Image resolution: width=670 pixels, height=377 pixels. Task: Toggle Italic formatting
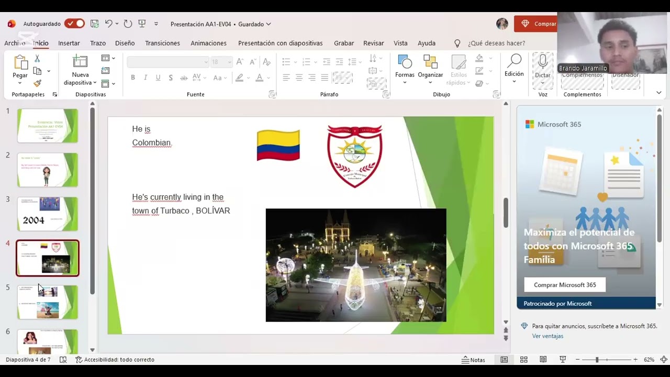(x=146, y=77)
